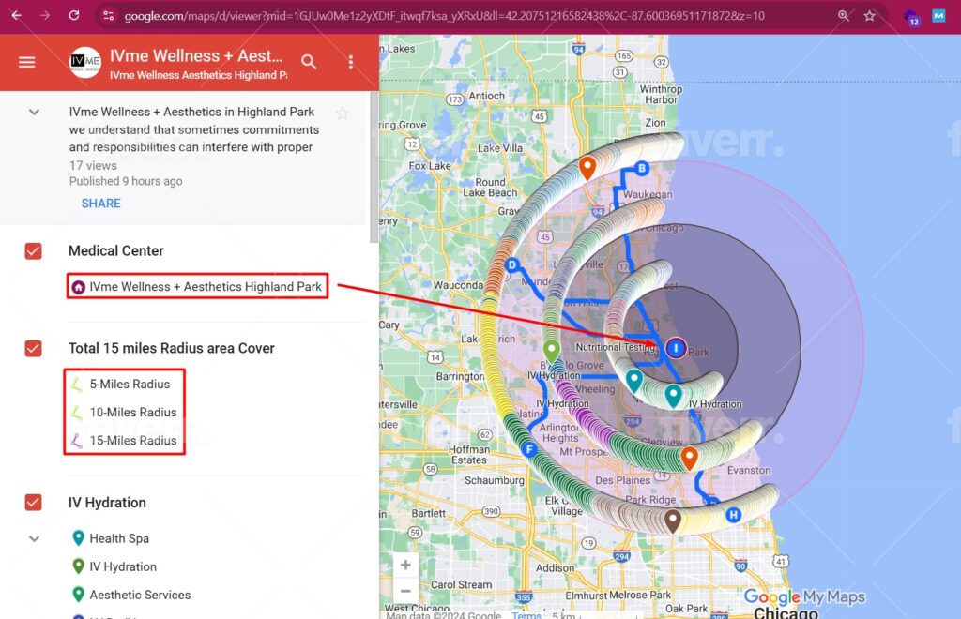Click the search icon in red header
The image size is (961, 619).
coord(309,62)
